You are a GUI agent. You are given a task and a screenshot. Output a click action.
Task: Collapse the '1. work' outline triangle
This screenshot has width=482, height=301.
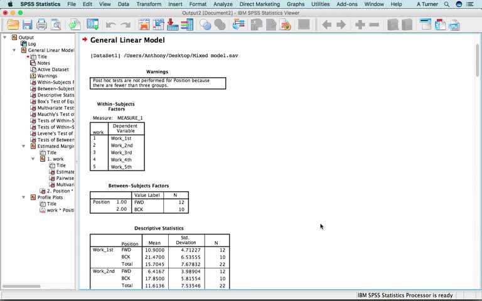[x=33, y=159]
